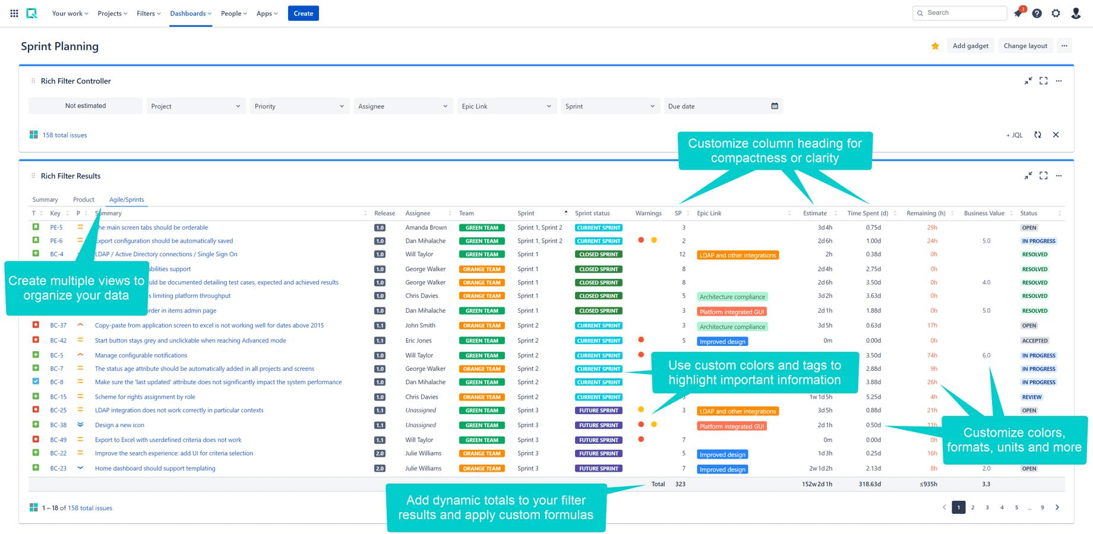This screenshot has width=1093, height=534.
Task: Switch to the Product view tab
Action: [x=84, y=199]
